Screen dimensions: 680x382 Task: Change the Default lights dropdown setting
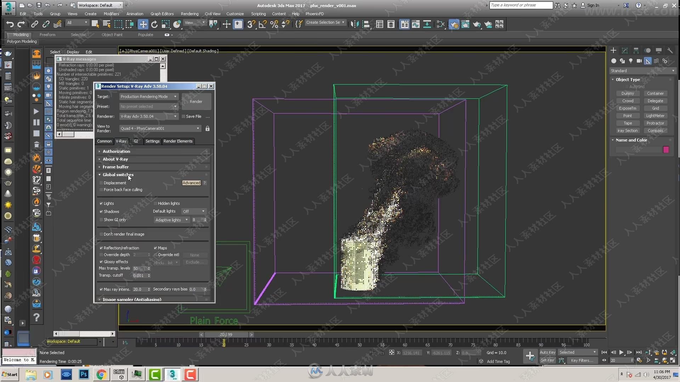pos(193,211)
